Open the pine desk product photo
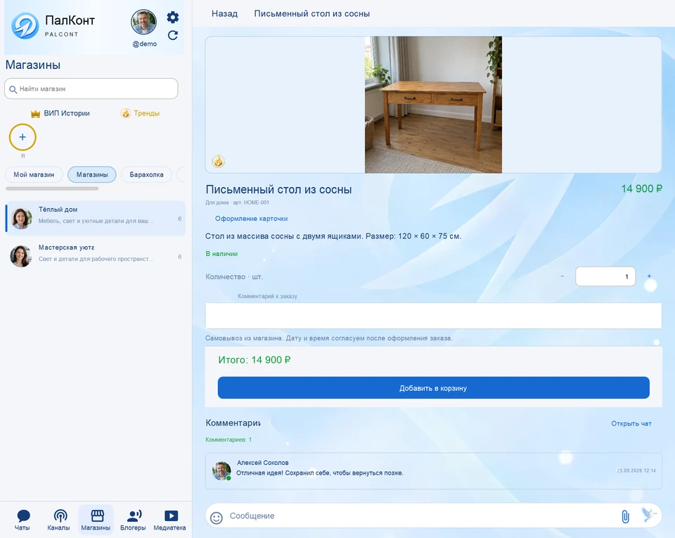This screenshot has width=675, height=538. (x=434, y=105)
